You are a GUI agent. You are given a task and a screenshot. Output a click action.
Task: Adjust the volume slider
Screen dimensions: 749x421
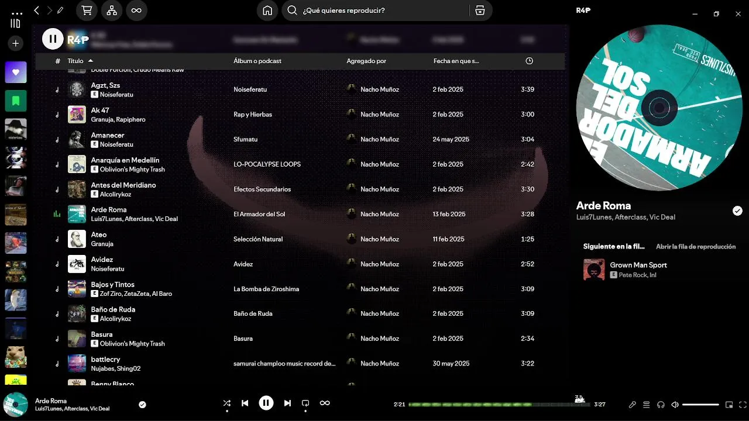(700, 405)
